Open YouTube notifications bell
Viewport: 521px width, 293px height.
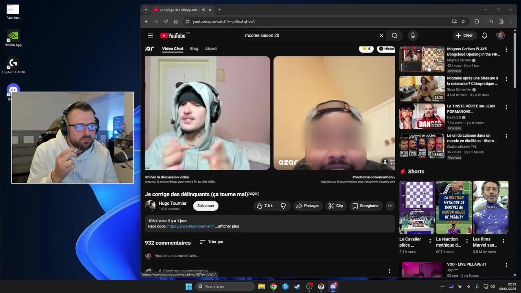click(x=484, y=35)
